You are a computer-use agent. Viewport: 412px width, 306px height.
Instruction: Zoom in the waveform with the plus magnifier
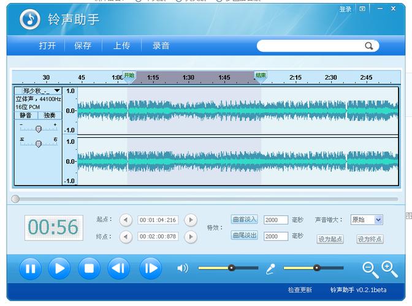[x=390, y=269]
